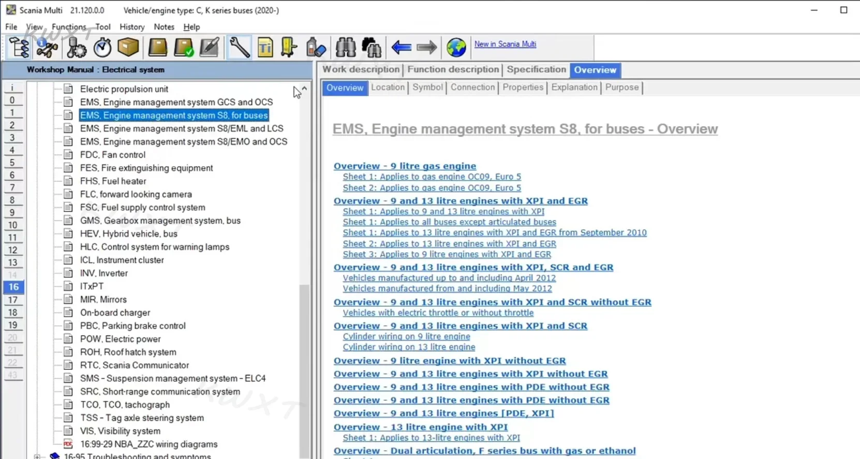This screenshot has width=860, height=459.
Task: Open 16:99-29 NBA_ZZC wiring diagrams PDF
Action: 149,444
